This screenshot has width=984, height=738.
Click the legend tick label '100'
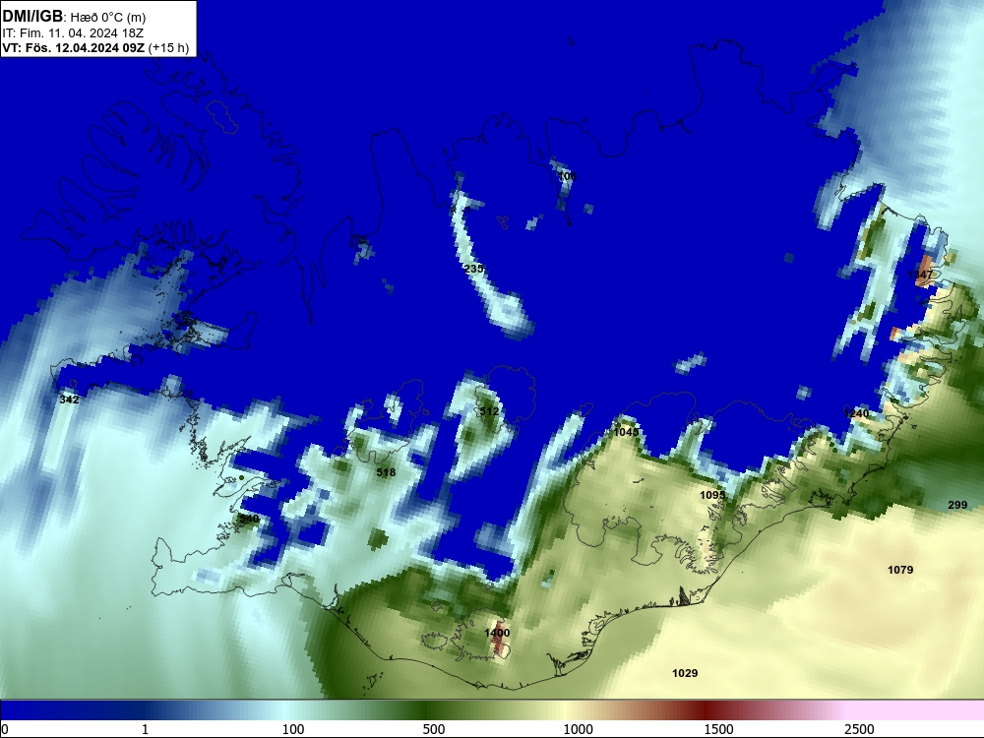[x=293, y=729]
